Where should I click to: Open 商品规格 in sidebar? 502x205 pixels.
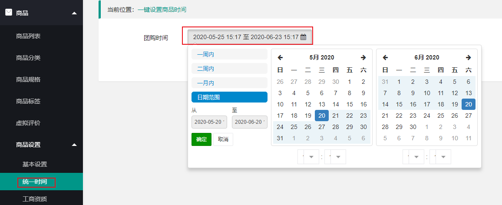[x=28, y=79]
